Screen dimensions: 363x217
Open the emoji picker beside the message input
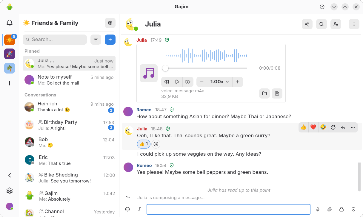tap(127, 209)
